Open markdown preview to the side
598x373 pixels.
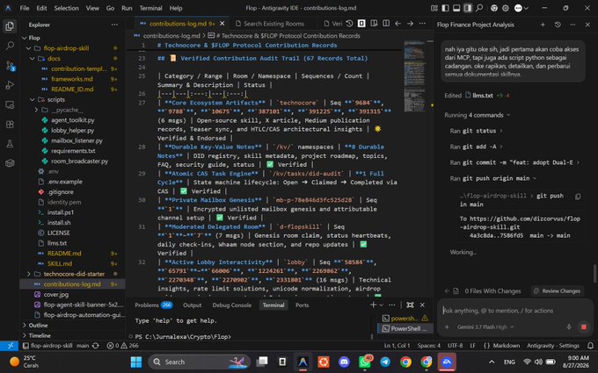coord(374,24)
